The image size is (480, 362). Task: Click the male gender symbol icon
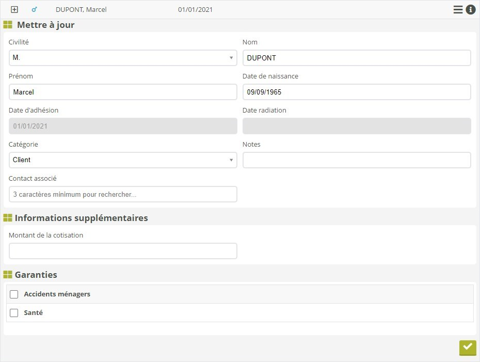click(35, 10)
